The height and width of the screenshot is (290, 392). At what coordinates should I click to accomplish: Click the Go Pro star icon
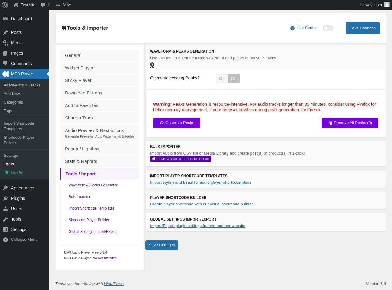[x=7, y=172]
